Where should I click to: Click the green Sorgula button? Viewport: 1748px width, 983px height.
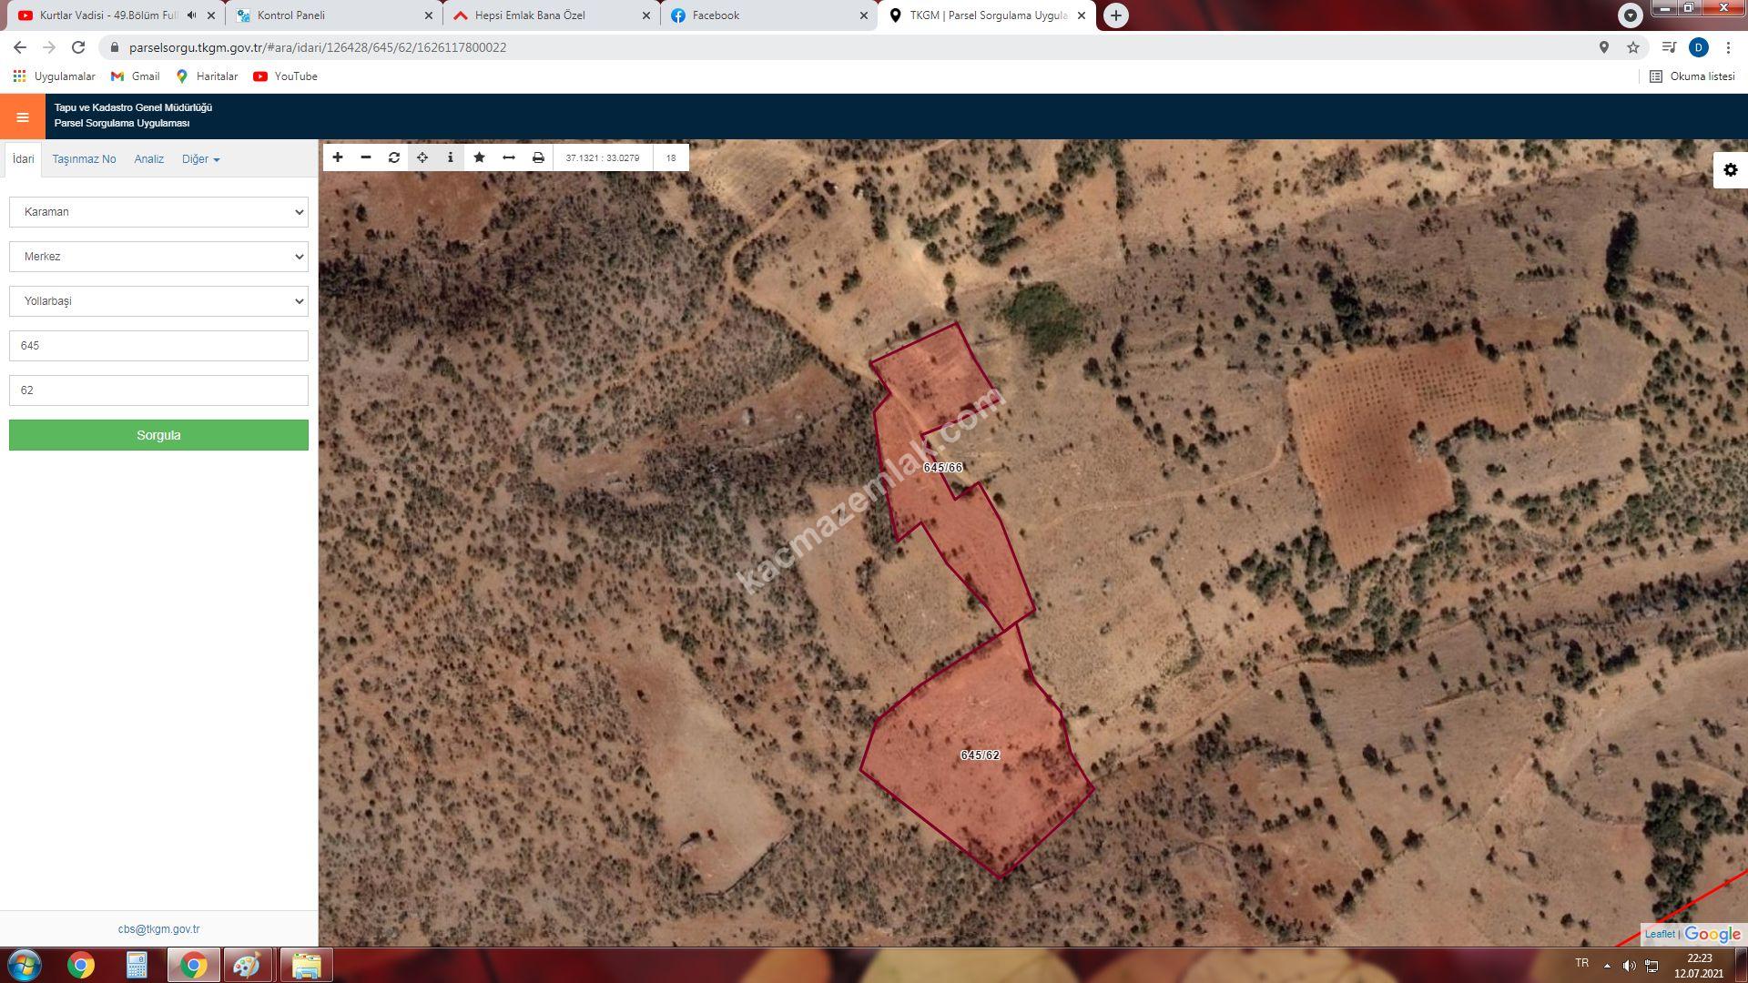[158, 435]
